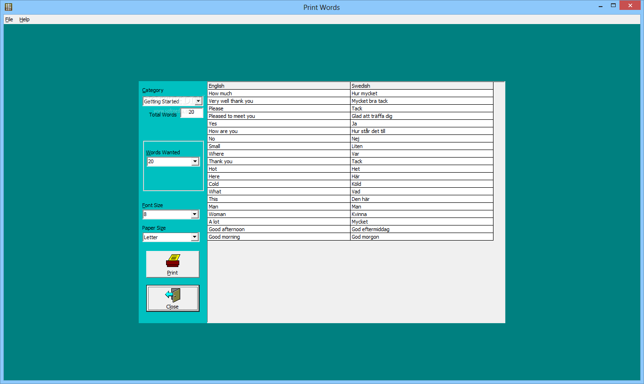Click the Total Words field showing 20

(x=192, y=112)
